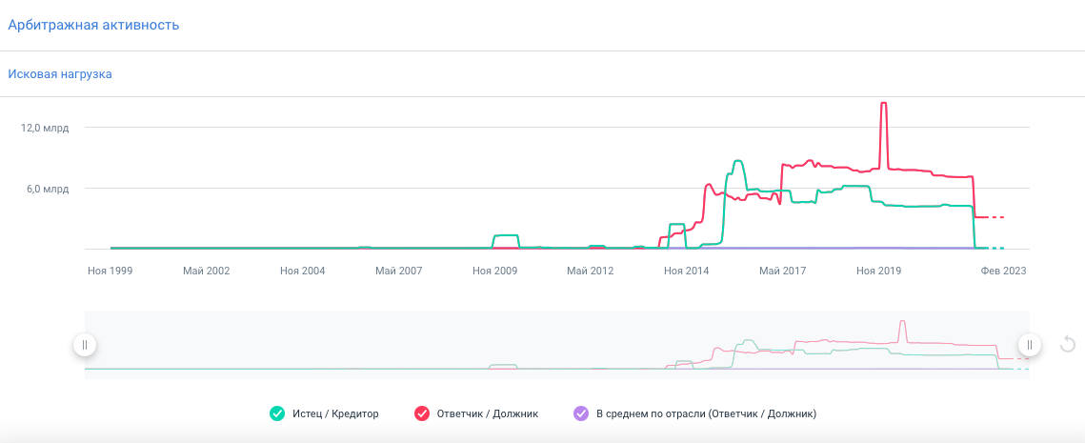Image resolution: width=1085 pixels, height=443 pixels.
Task: Click the Ноя 1999 x-axis label
Action: 110,271
